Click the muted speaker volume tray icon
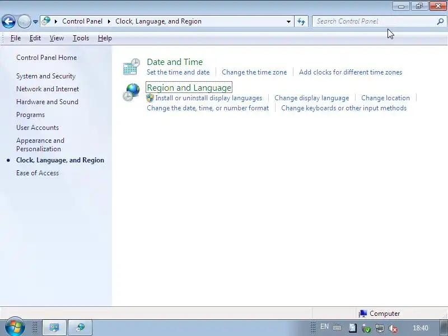This screenshot has height=336, width=448. coord(393,328)
